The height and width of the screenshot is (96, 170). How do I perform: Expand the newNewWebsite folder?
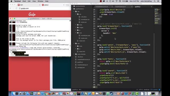pyautogui.click(x=72, y=6)
